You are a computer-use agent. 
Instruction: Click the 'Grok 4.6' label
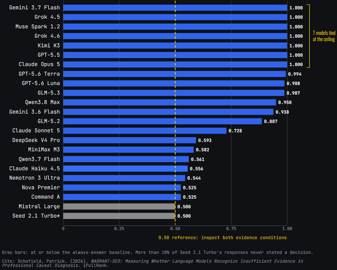click(47, 36)
